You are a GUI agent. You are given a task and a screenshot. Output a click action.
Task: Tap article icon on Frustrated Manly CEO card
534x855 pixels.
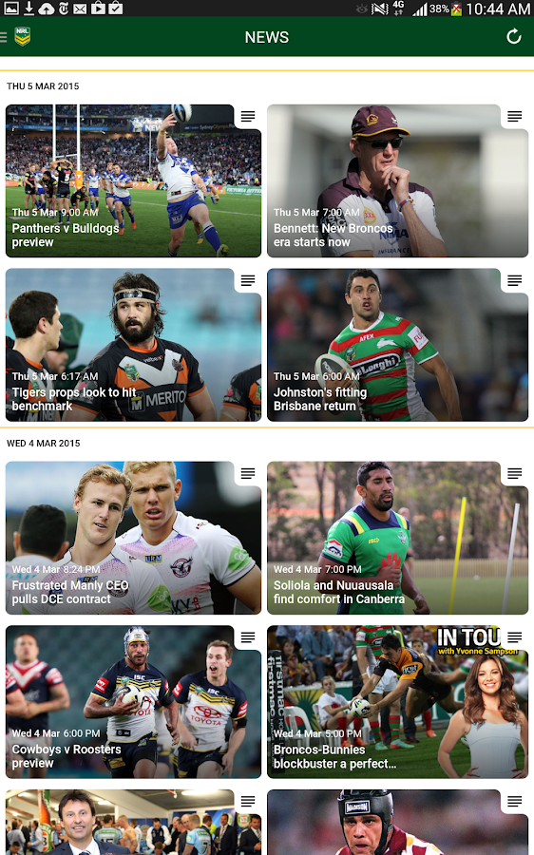248,473
